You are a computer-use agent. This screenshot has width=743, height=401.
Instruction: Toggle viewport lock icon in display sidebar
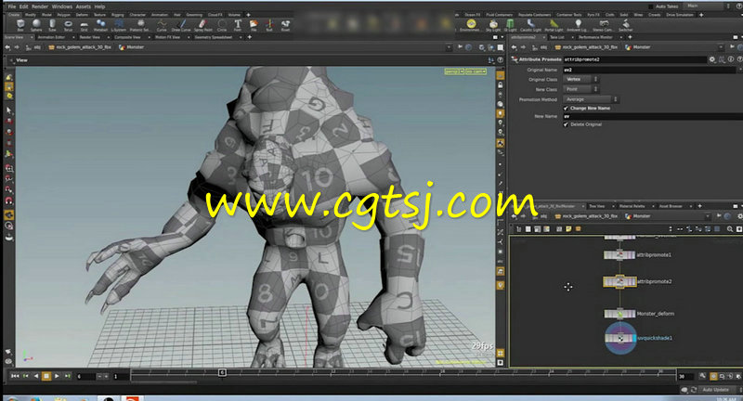[501, 85]
